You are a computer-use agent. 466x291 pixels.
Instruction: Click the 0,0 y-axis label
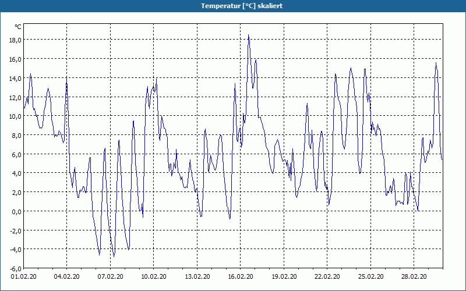click(16, 211)
